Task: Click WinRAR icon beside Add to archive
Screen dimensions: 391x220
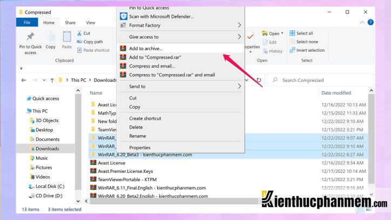Action: click(123, 49)
